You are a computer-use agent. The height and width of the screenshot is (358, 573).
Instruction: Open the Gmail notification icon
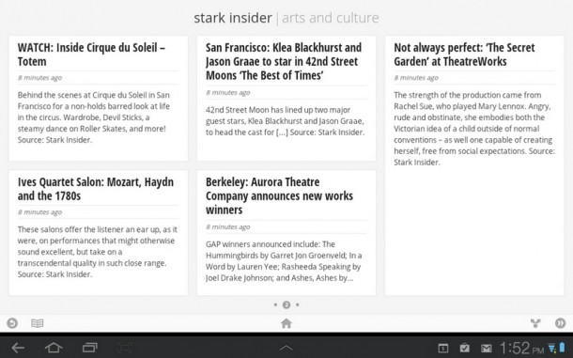(x=486, y=349)
